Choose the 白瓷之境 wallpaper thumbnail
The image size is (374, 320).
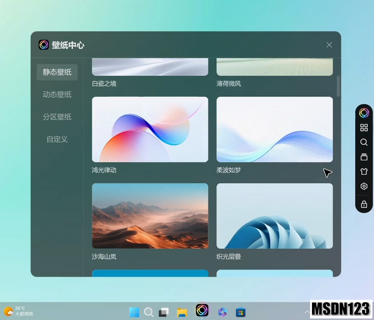coord(150,67)
